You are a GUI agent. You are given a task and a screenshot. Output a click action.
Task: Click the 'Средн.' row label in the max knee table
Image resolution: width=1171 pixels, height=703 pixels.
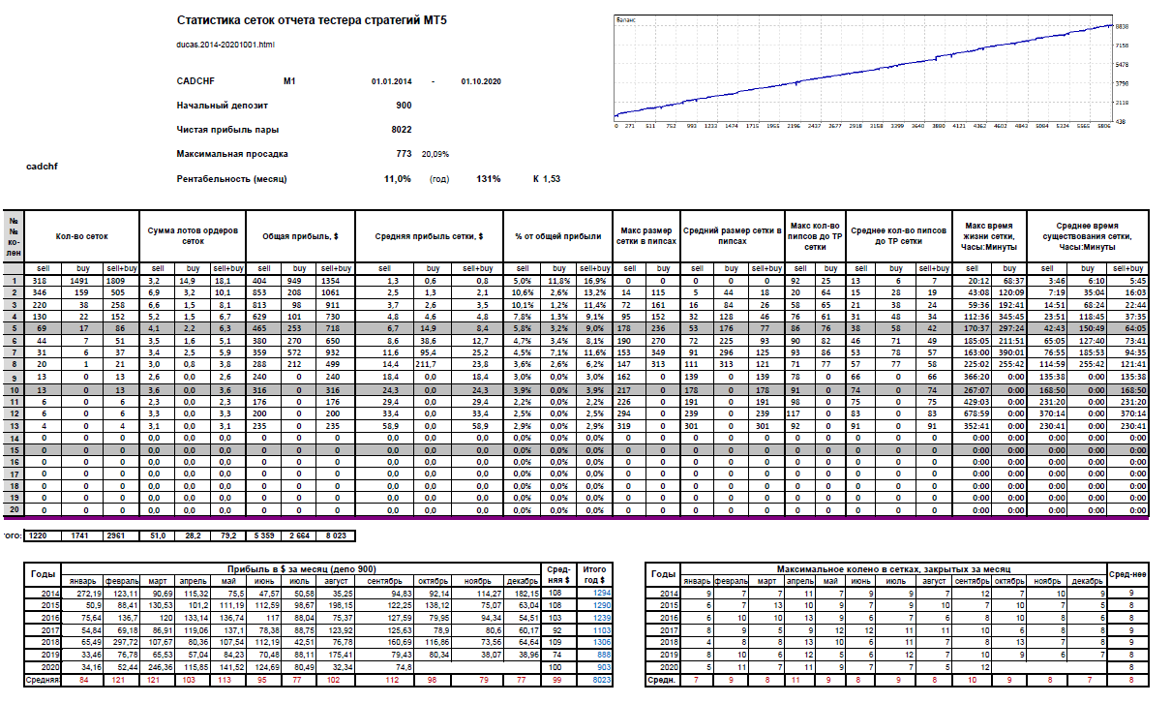(x=663, y=681)
